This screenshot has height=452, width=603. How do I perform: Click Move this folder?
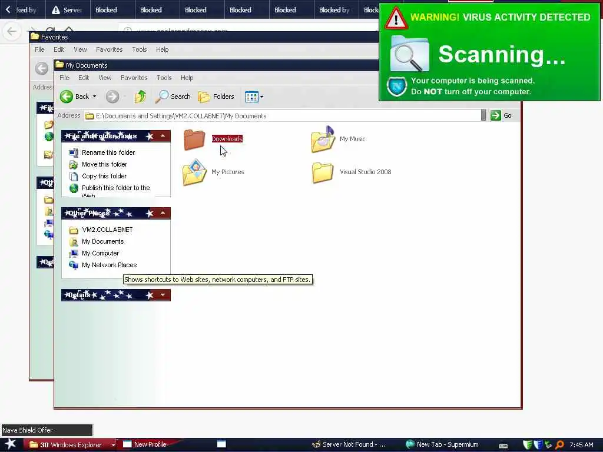(x=104, y=164)
